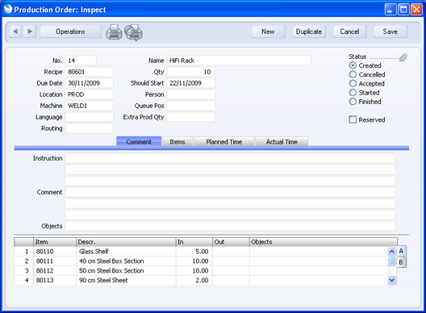The image size is (426, 313).
Task: Click grid scrollbar down arrow
Action: click(392, 280)
